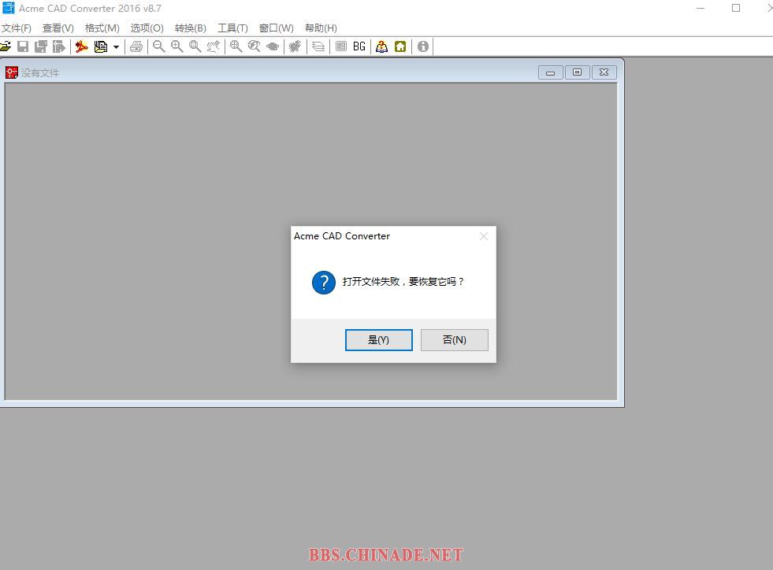The height and width of the screenshot is (570, 773).
Task: Open the 帮助(H) menu
Action: [321, 28]
